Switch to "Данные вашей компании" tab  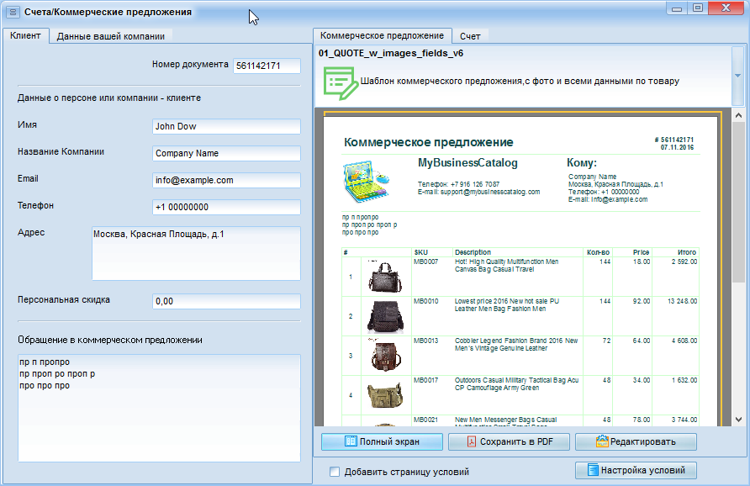pos(110,36)
